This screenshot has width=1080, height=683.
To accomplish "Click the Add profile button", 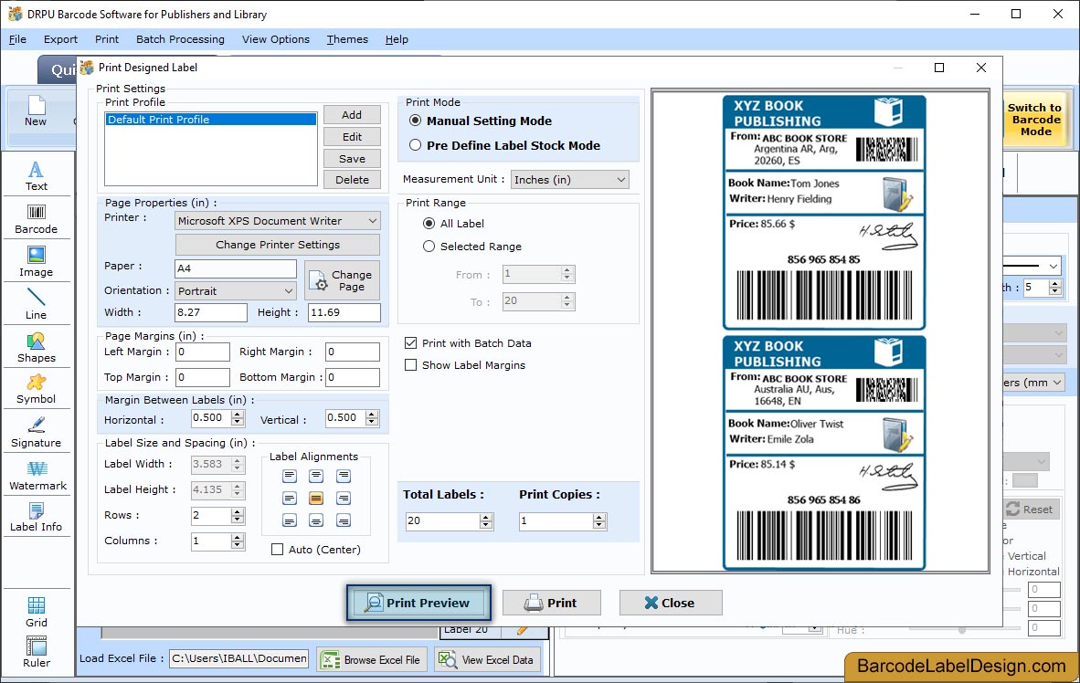I will pyautogui.click(x=352, y=115).
